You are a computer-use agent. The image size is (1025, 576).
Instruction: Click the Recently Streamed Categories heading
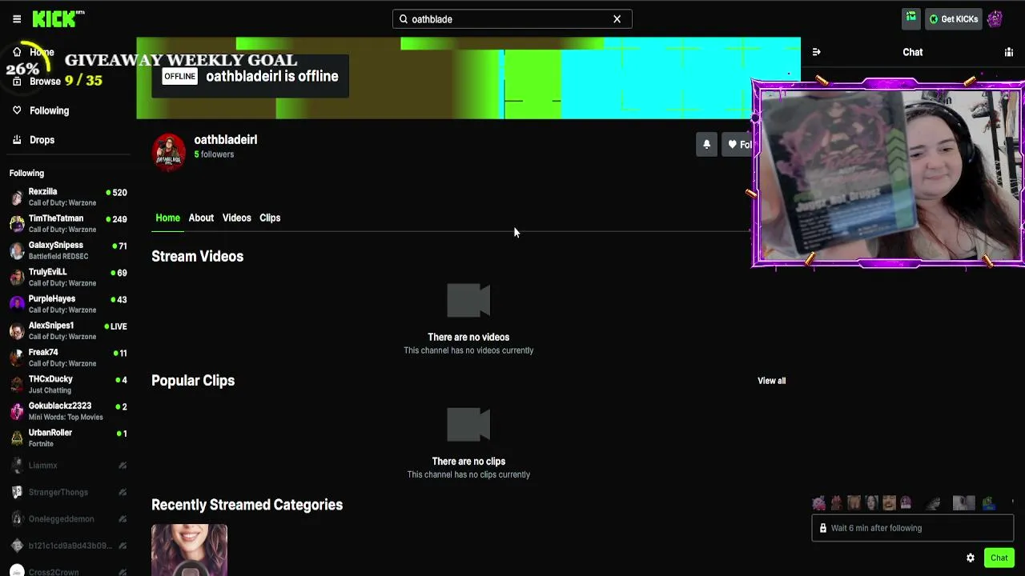(247, 505)
